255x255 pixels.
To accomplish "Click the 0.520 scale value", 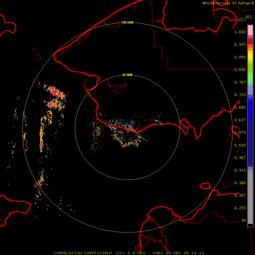I will point(240,145).
